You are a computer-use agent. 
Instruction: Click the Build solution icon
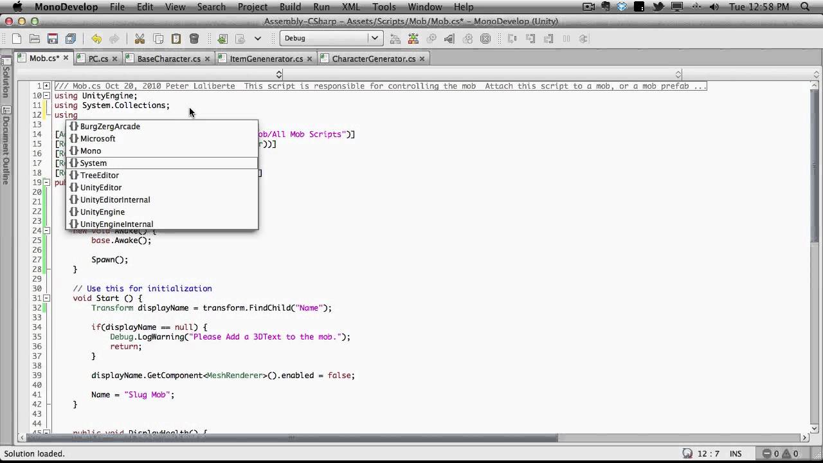pos(395,39)
